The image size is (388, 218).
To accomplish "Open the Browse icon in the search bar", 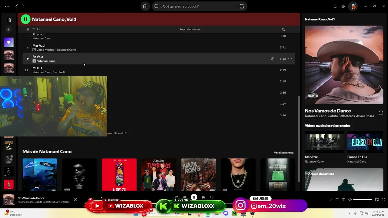I will 242,6.
